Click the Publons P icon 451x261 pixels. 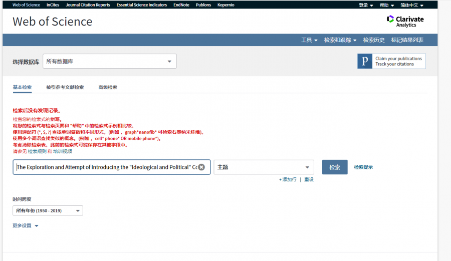point(365,61)
